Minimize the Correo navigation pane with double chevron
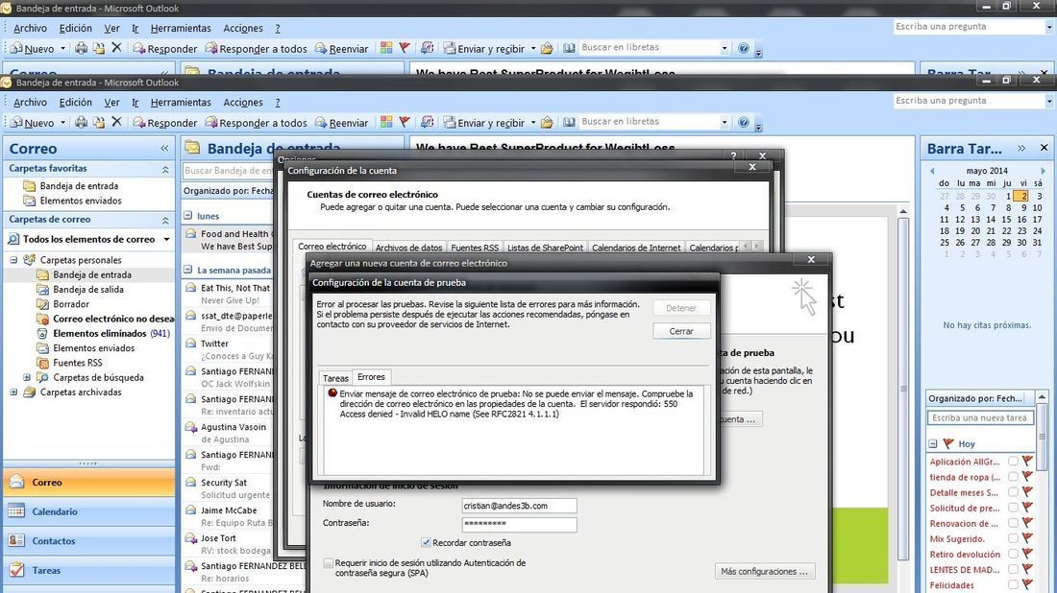 [164, 148]
